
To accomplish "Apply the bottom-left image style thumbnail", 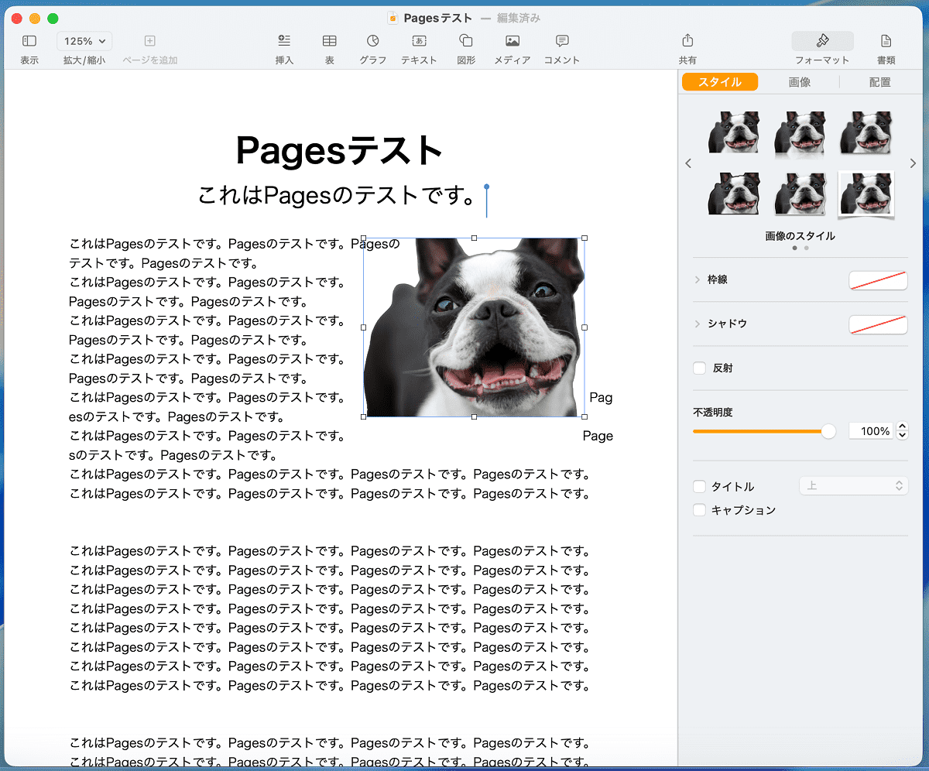I will (x=733, y=194).
